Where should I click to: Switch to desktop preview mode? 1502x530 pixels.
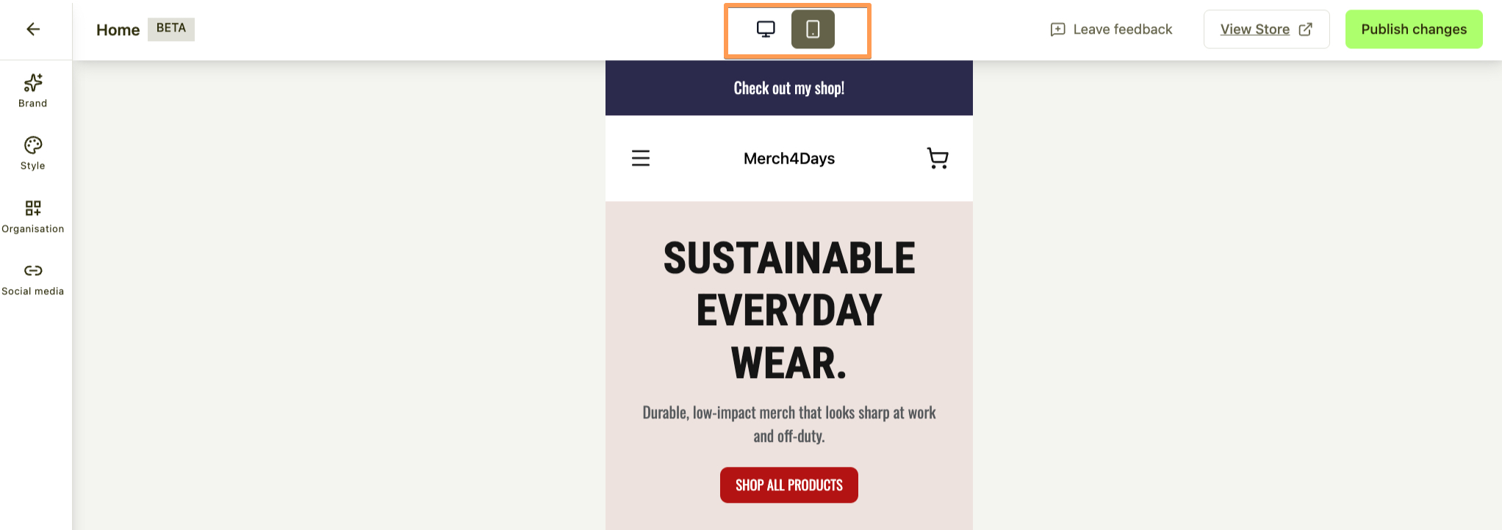coord(766,29)
